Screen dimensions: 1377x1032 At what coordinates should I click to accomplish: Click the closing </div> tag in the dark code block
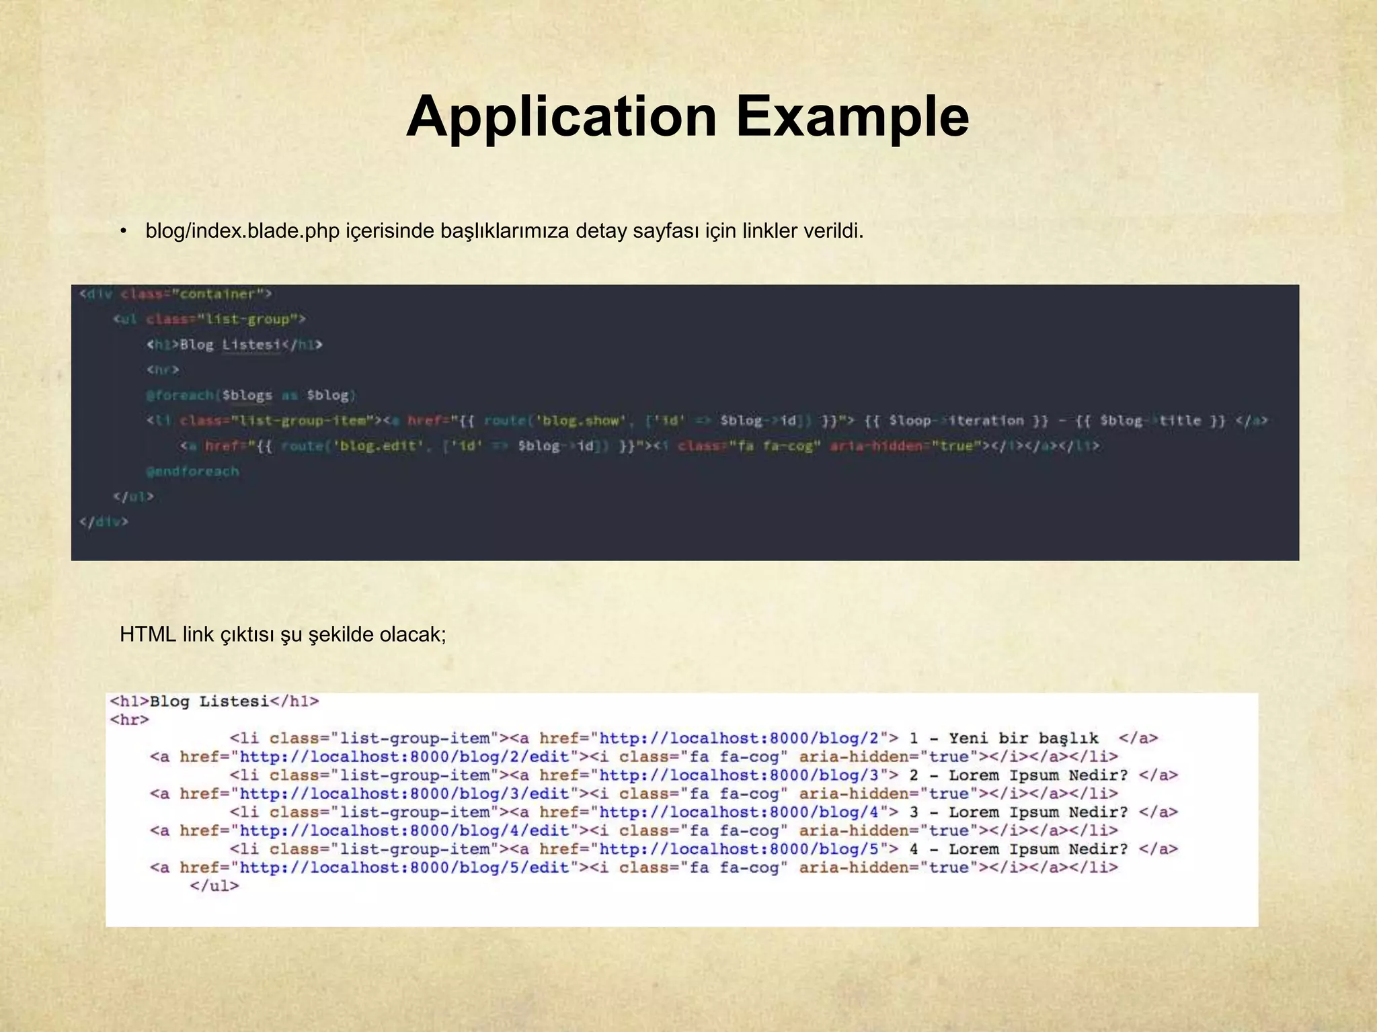[x=104, y=521]
